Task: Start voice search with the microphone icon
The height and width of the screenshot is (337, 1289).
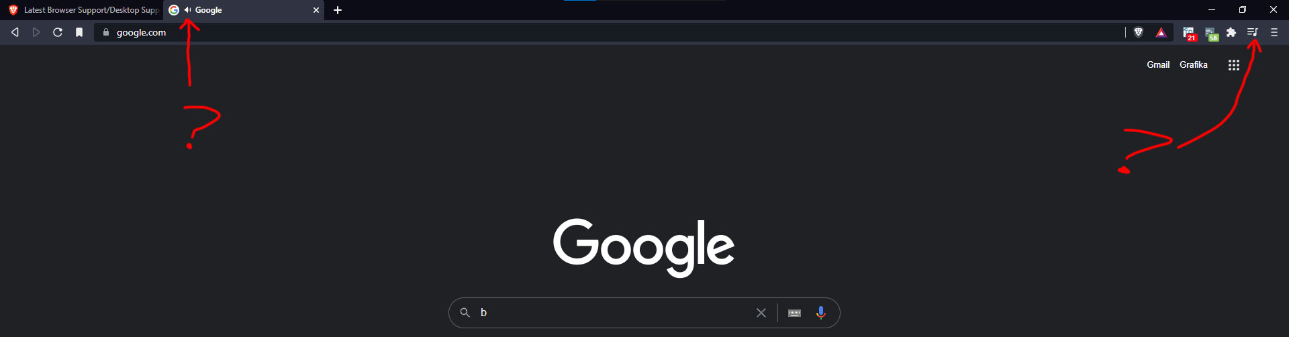Action: pyautogui.click(x=820, y=313)
